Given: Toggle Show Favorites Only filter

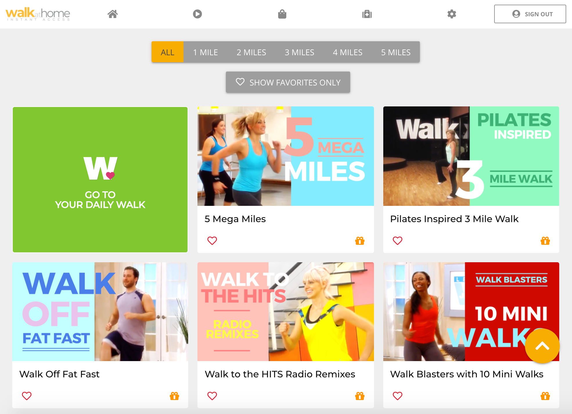Looking at the screenshot, I should [x=288, y=82].
